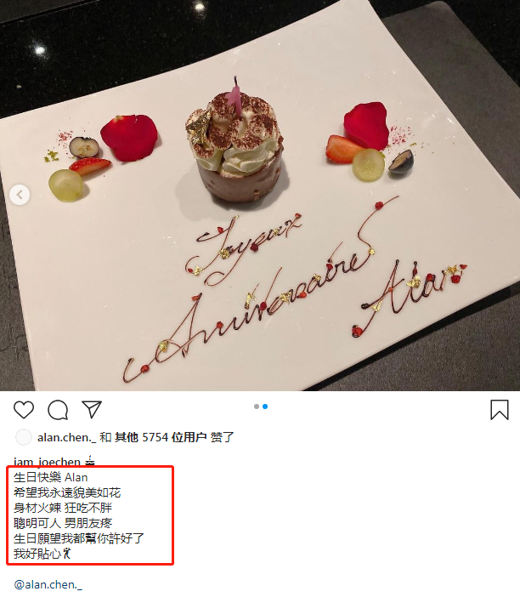The width and height of the screenshot is (520, 597).
Task: Click the chocolate 'Alan' writing on the plate
Action: click(x=410, y=295)
